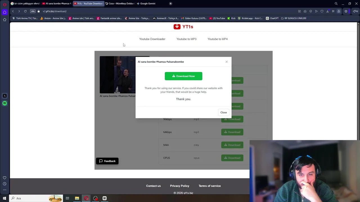Viewport: 360px width, 202px height.
Task: Add page to bookmarks with heart icon
Action: 322,11
